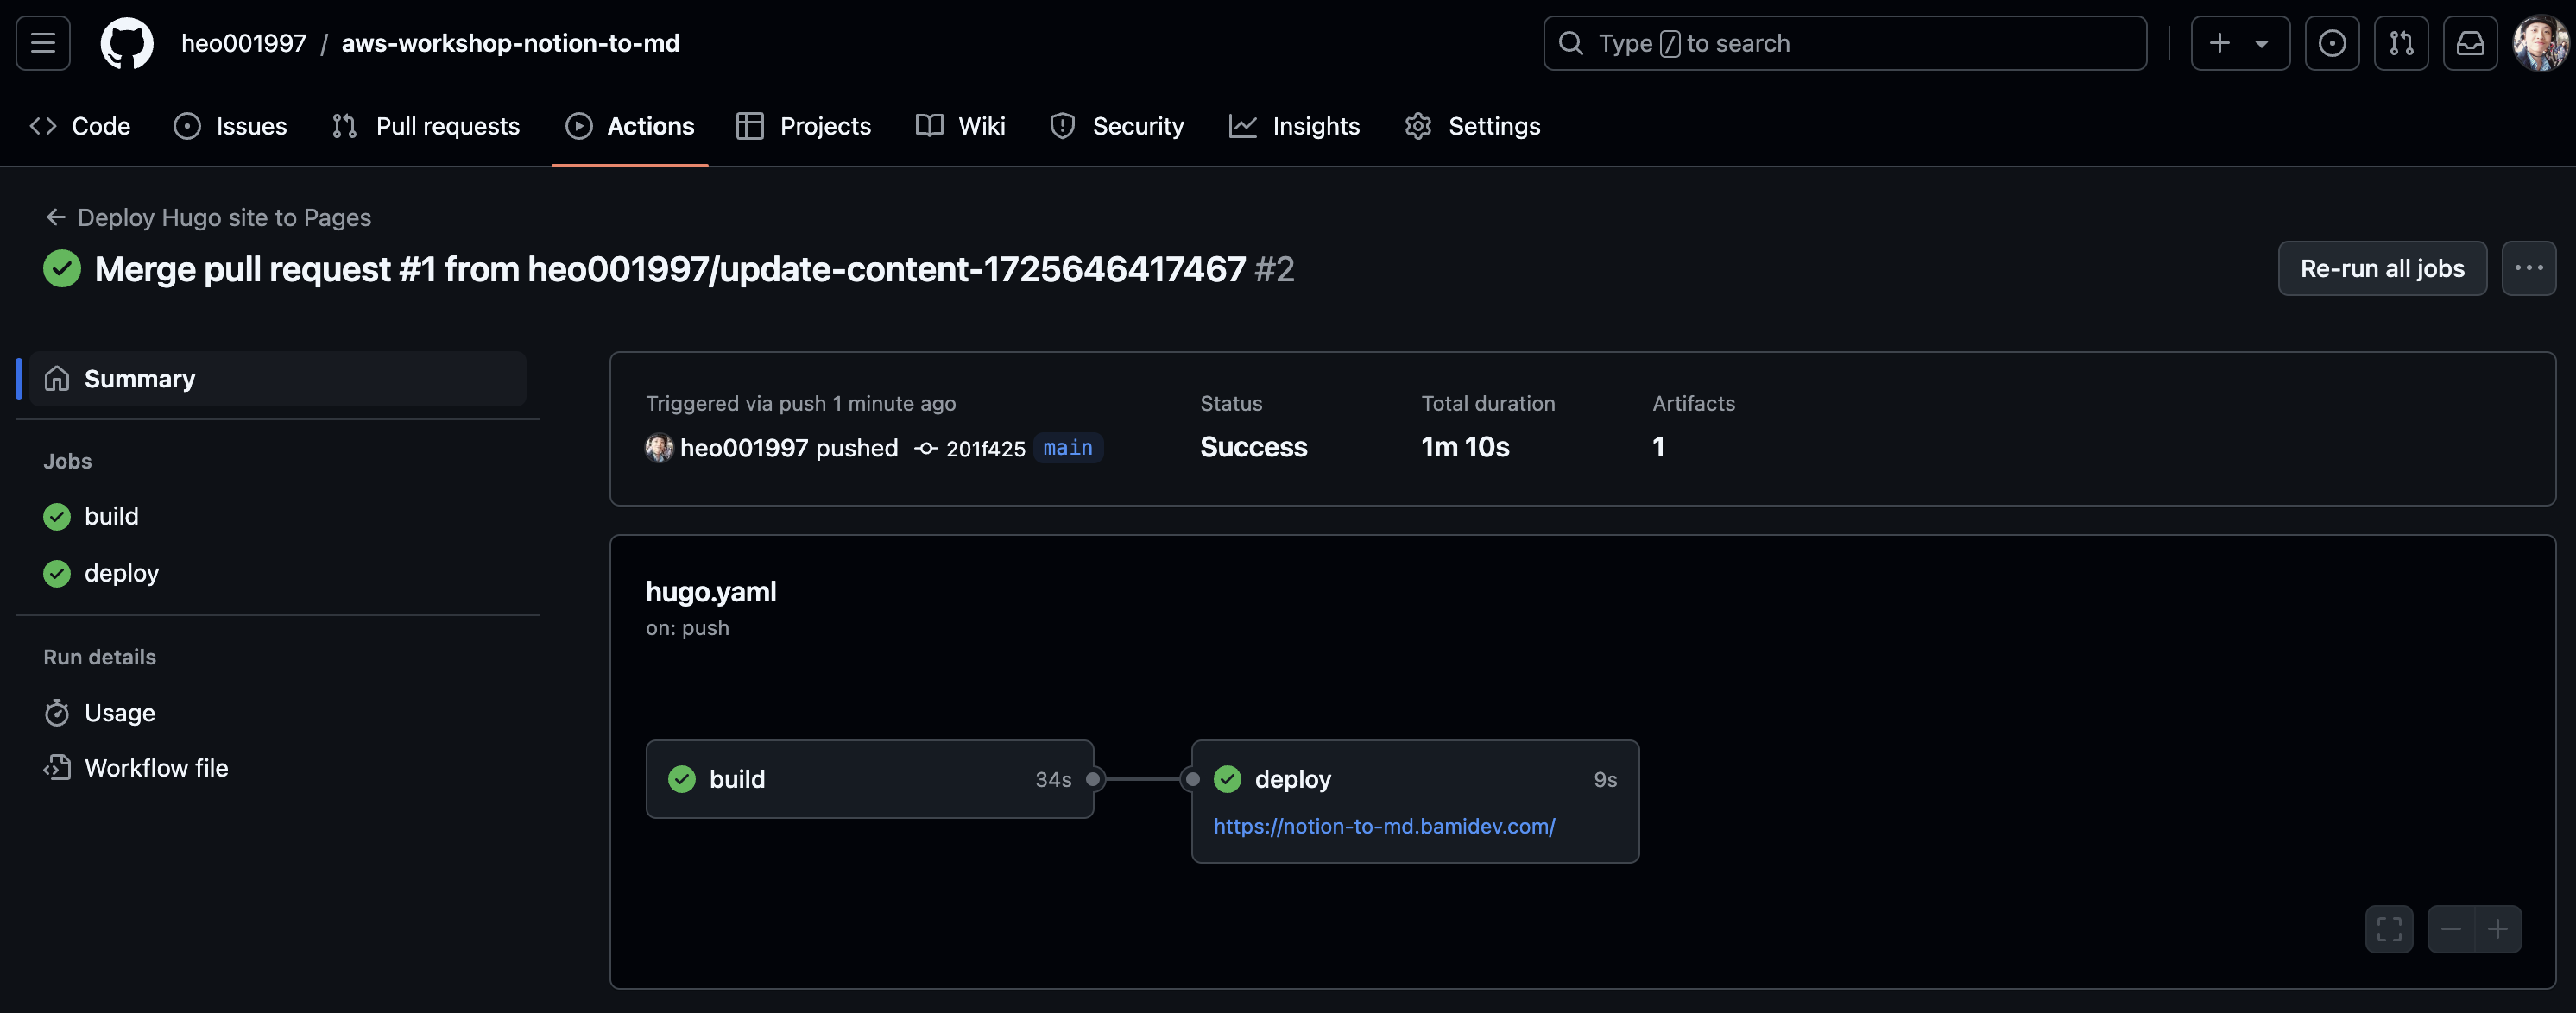This screenshot has height=1013, width=2576.
Task: Click the main branch label
Action: (x=1067, y=447)
